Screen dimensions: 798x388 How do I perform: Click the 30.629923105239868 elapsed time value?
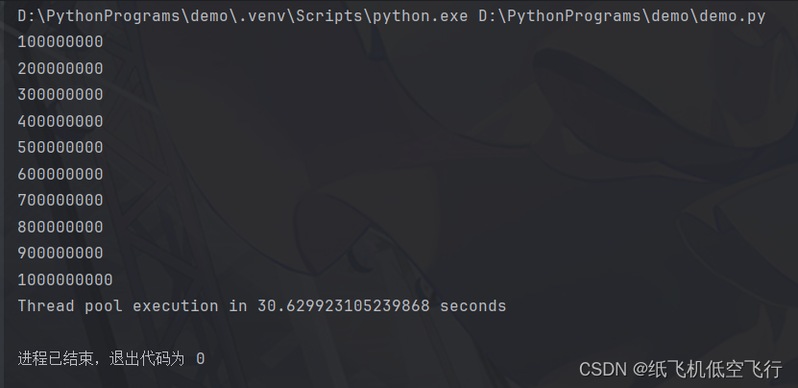(x=344, y=306)
